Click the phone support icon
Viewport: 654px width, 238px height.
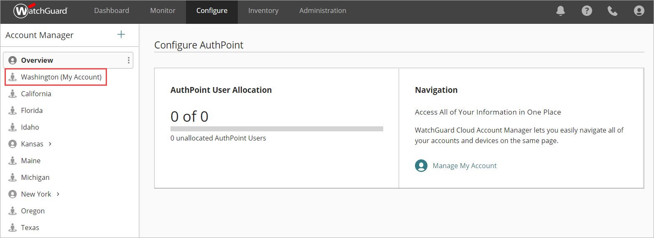pos(613,11)
